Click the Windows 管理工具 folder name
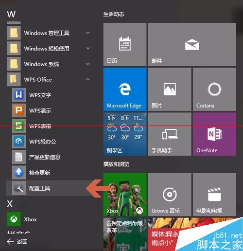 [x=47, y=33]
